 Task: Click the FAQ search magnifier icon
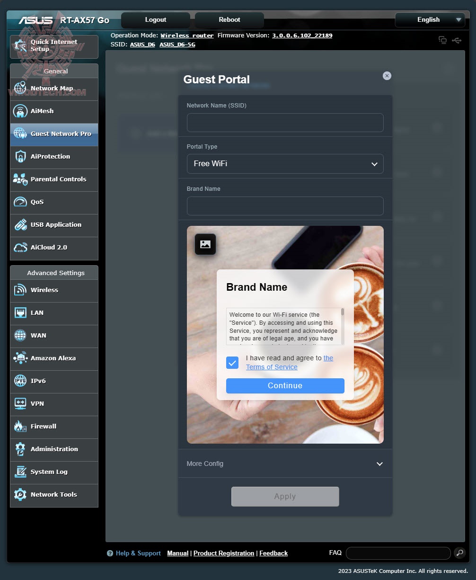click(459, 553)
